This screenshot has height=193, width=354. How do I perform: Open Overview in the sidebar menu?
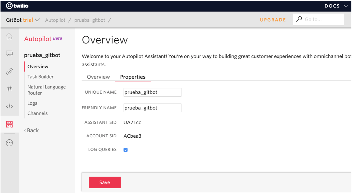coord(38,67)
